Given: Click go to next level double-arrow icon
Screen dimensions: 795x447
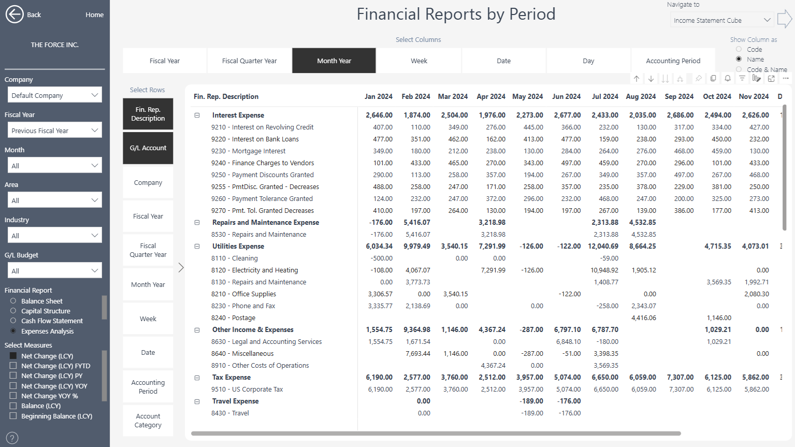Looking at the screenshot, I should tap(666, 79).
